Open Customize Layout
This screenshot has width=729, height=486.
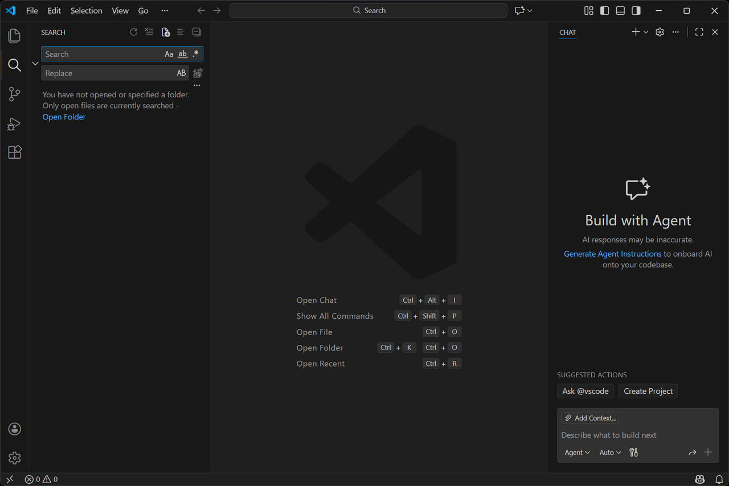click(x=589, y=10)
